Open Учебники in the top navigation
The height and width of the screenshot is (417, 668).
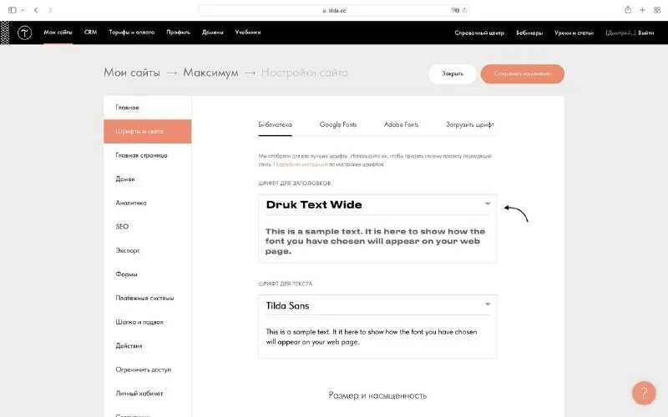click(x=247, y=33)
